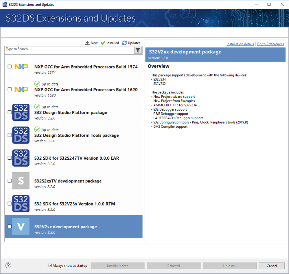Image resolution: width=289 pixels, height=274 pixels.
Task: Click the Uninstall button
Action: coord(230,266)
